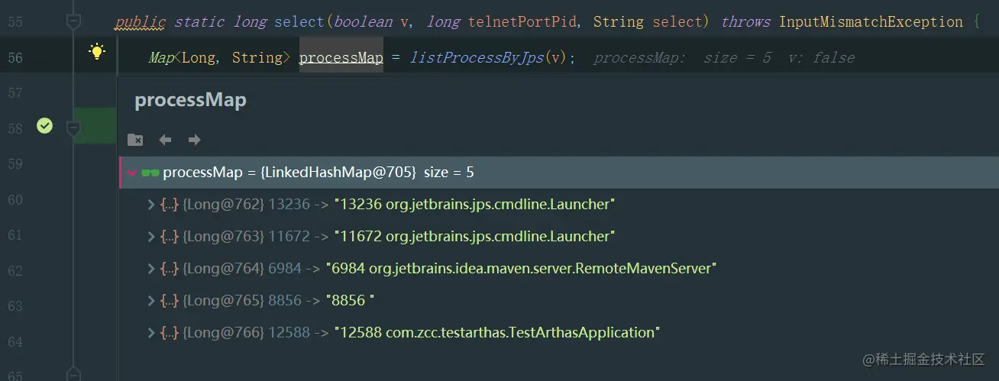The width and height of the screenshot is (999, 381).
Task: Click gutter line number 56
Action: [x=15, y=58]
